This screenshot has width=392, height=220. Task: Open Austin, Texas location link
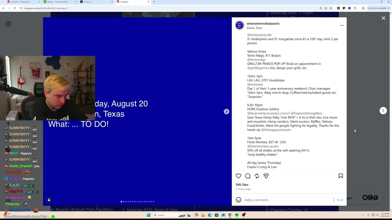(254, 28)
